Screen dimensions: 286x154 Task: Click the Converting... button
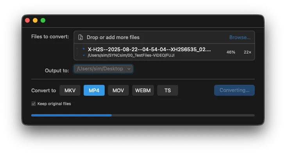[234, 90]
